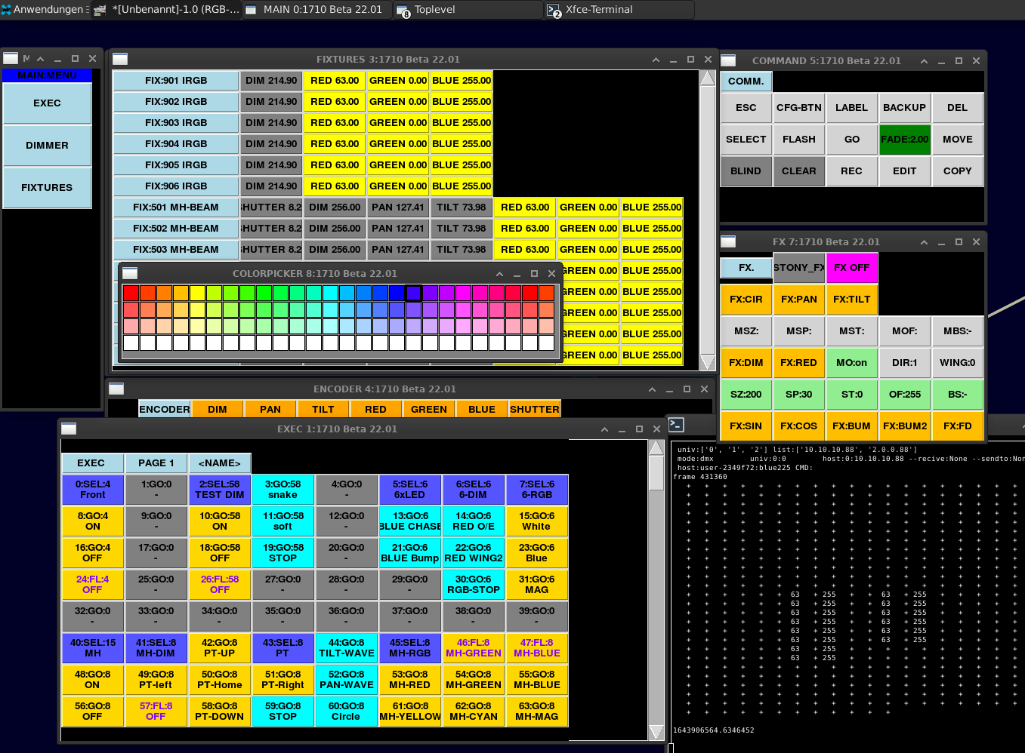Viewport: 1025px width, 753px height.
Task: Click the COLORPICKER window menu icon
Action: point(130,273)
